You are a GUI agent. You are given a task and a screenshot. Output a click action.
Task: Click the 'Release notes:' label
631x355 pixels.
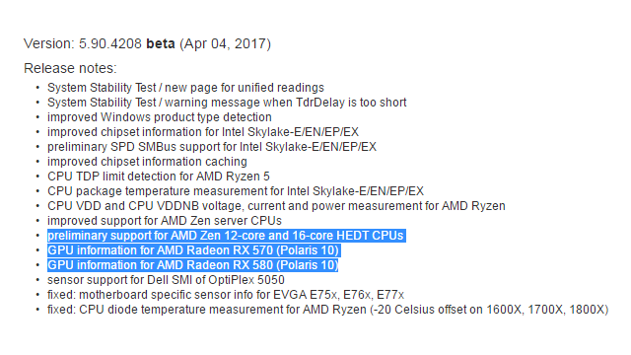point(70,68)
